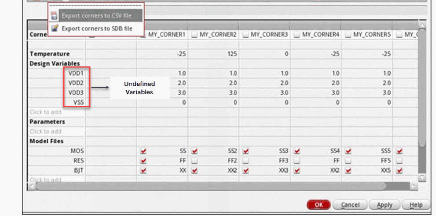Enable the MY_CORNER3 column checkbox
Image resolution: width=436 pixels, height=216 pixels.
(x=246, y=35)
